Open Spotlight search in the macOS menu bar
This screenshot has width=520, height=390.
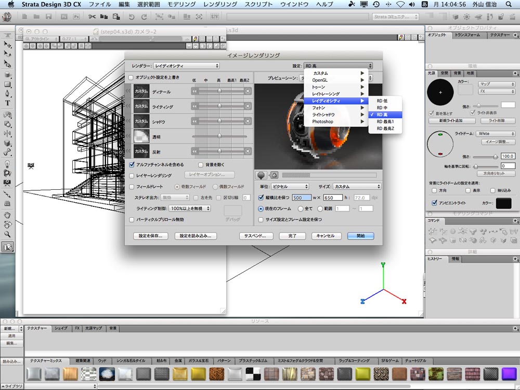click(509, 4)
